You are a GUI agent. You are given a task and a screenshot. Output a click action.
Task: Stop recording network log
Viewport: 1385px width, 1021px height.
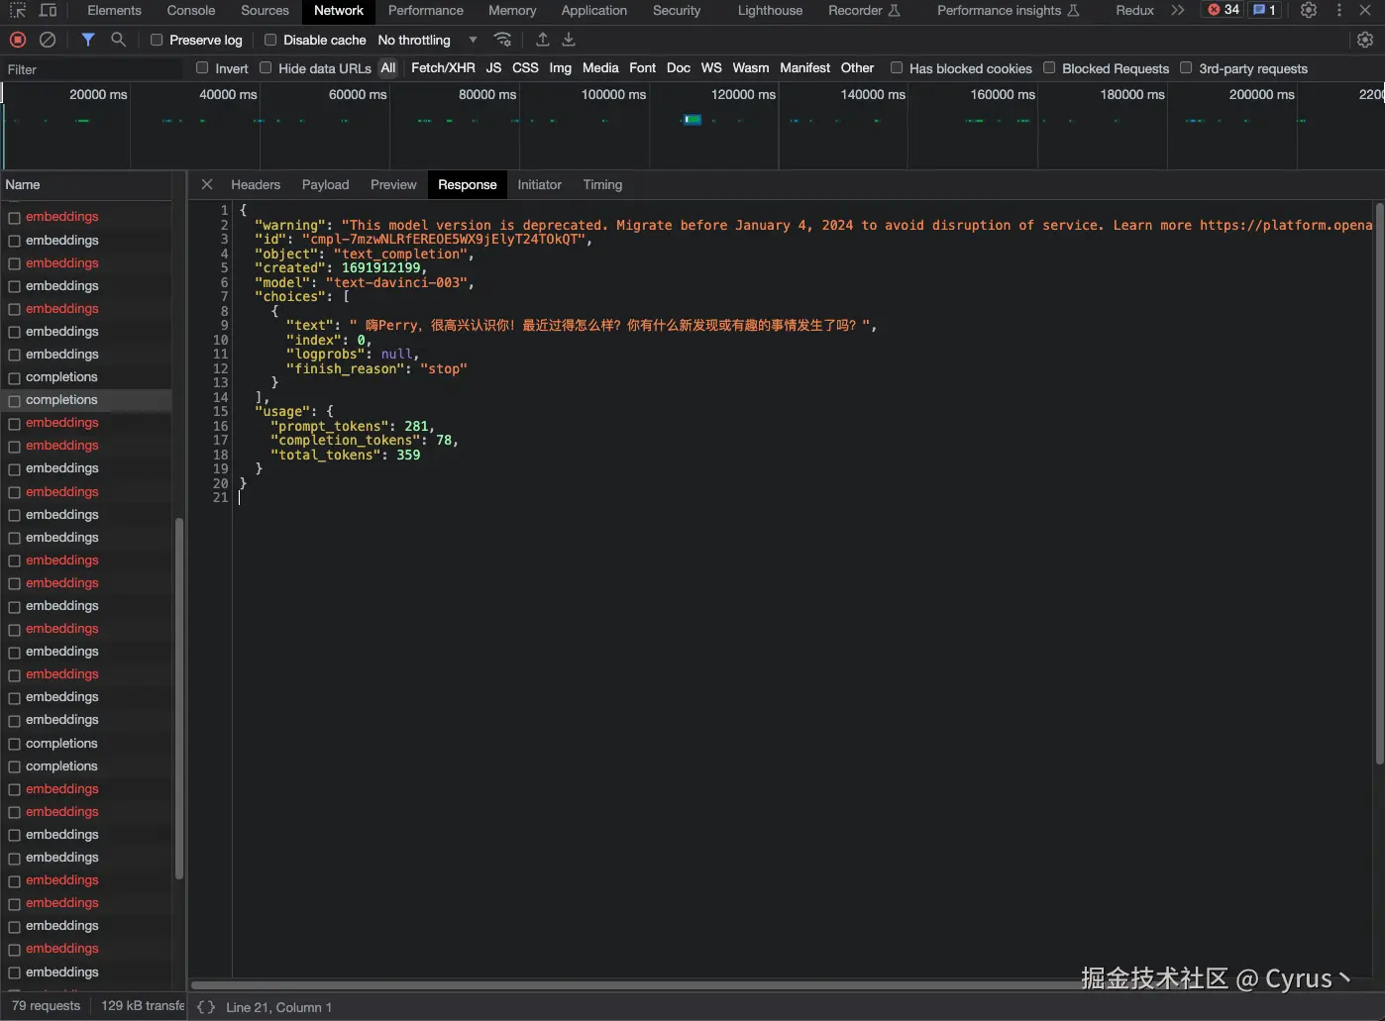[18, 40]
